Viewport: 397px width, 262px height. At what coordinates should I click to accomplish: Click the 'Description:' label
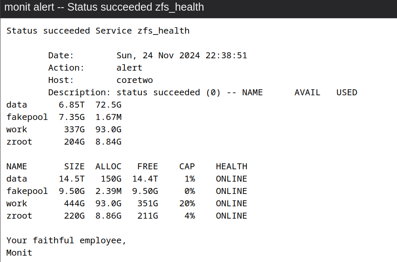(79, 92)
